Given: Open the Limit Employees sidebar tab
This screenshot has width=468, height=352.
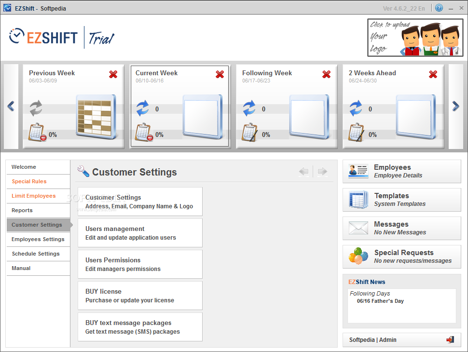Looking at the screenshot, I should 38,196.
